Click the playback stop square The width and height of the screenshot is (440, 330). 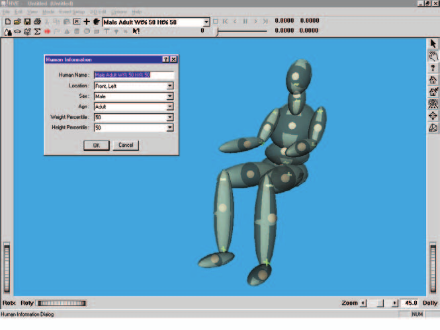[216, 21]
